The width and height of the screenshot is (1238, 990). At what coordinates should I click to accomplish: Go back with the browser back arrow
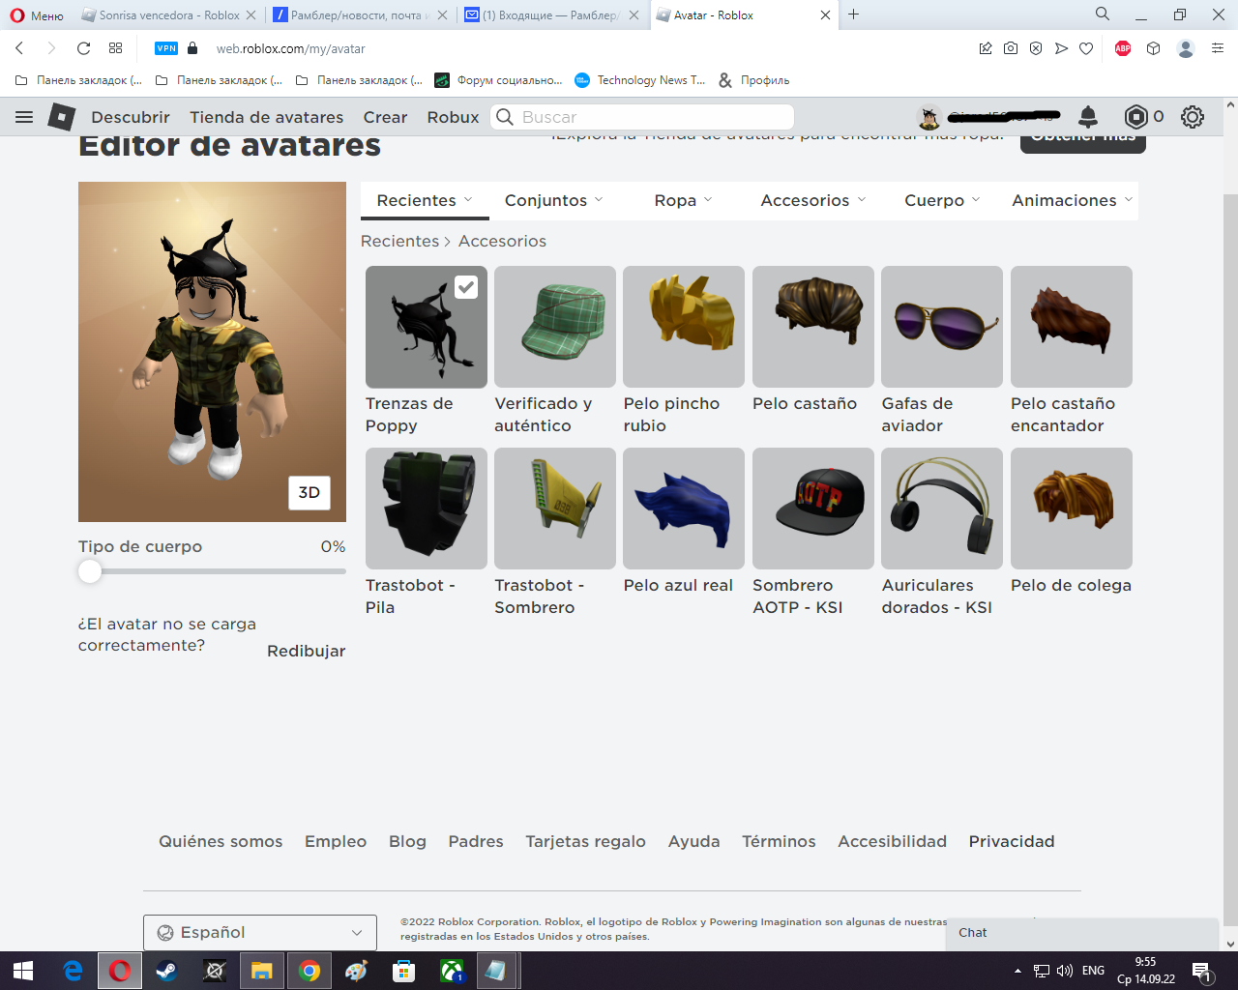click(x=19, y=48)
